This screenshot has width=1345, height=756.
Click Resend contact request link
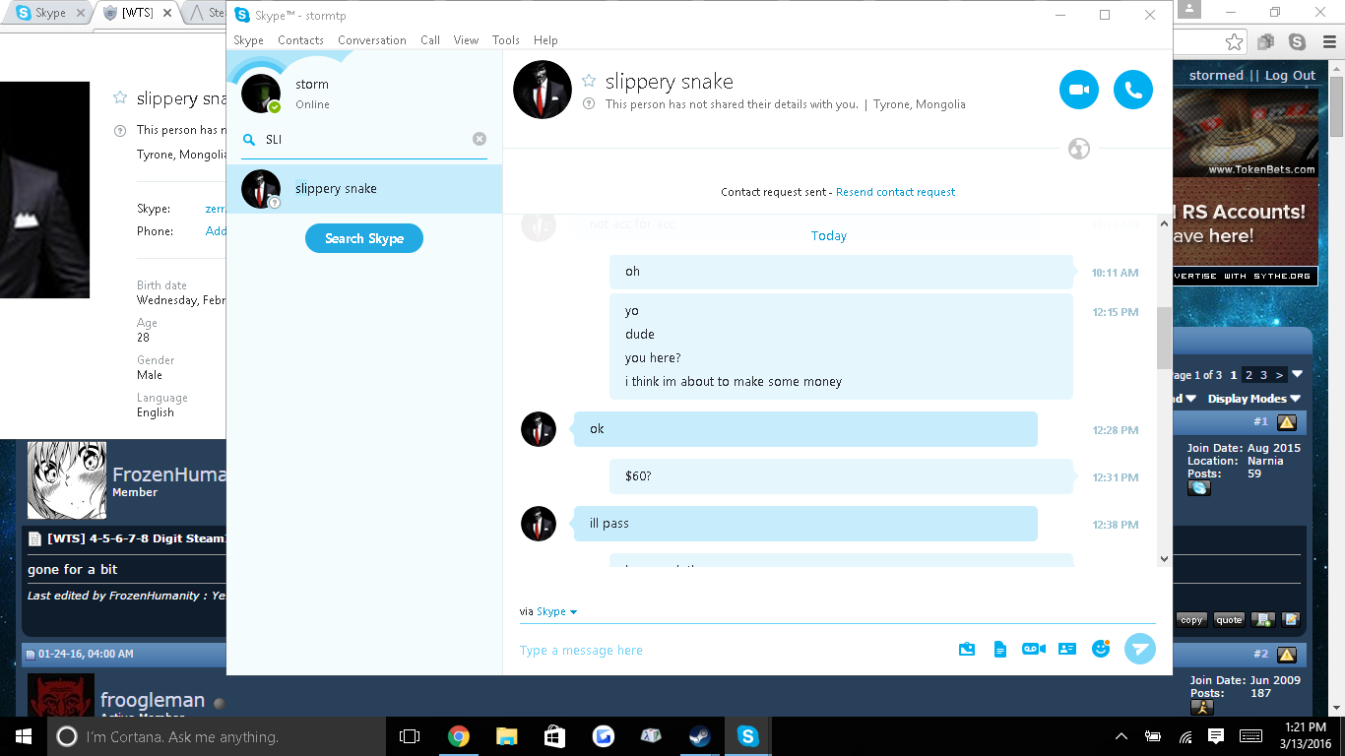pyautogui.click(x=895, y=192)
